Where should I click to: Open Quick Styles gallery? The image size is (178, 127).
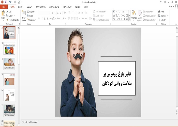pyautogui.click(x=140, y=16)
